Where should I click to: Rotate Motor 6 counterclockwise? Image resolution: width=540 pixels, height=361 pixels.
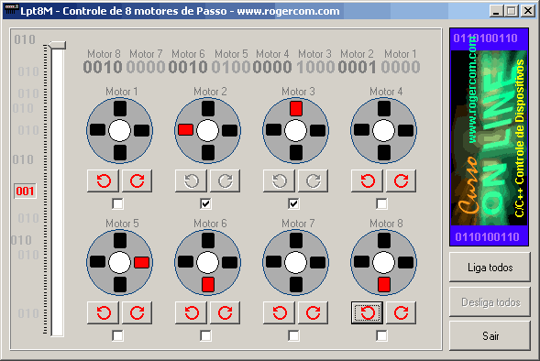pyautogui.click(x=191, y=312)
